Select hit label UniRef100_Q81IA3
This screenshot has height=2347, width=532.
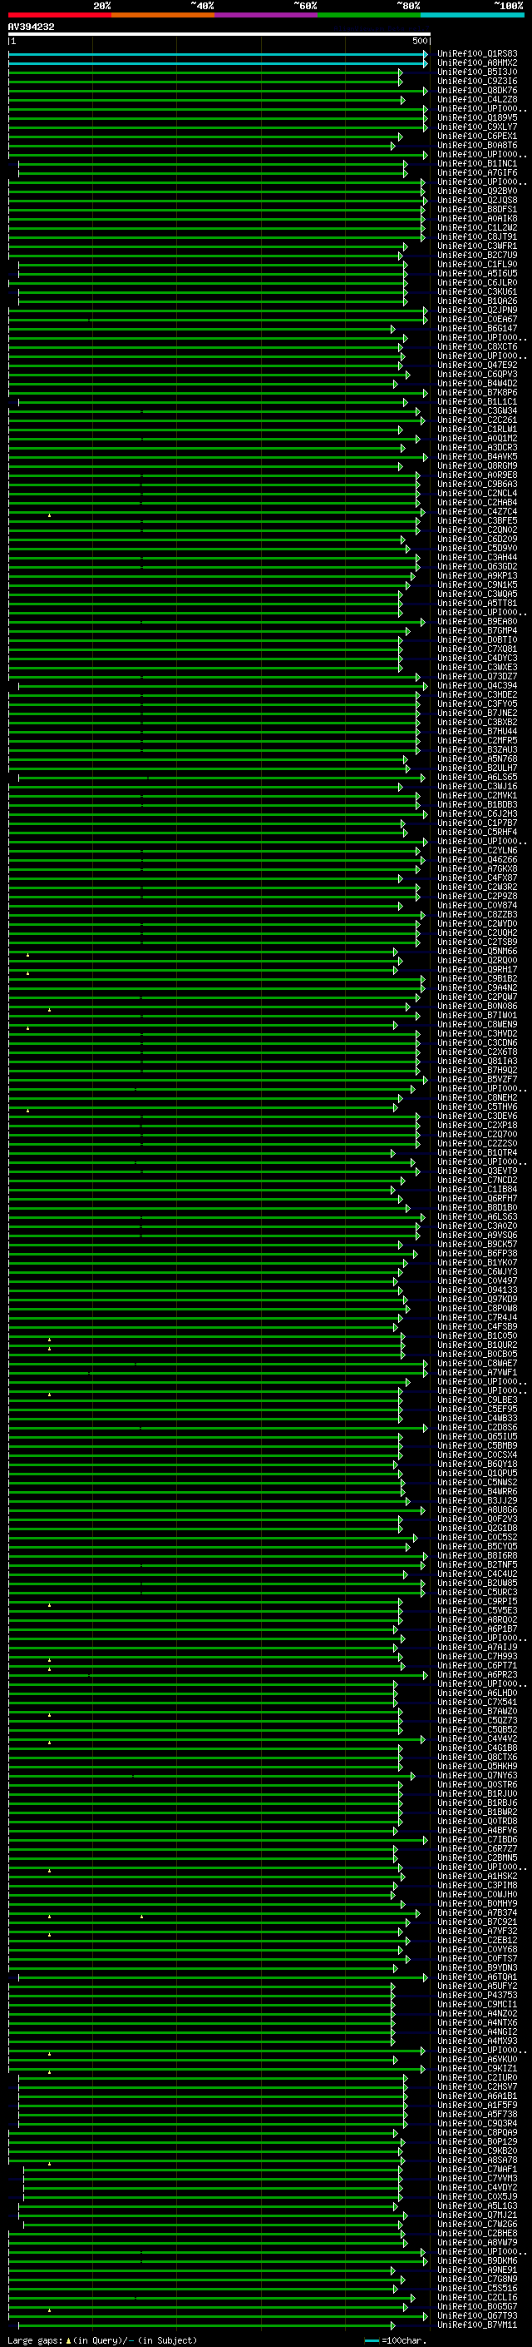477,1062
